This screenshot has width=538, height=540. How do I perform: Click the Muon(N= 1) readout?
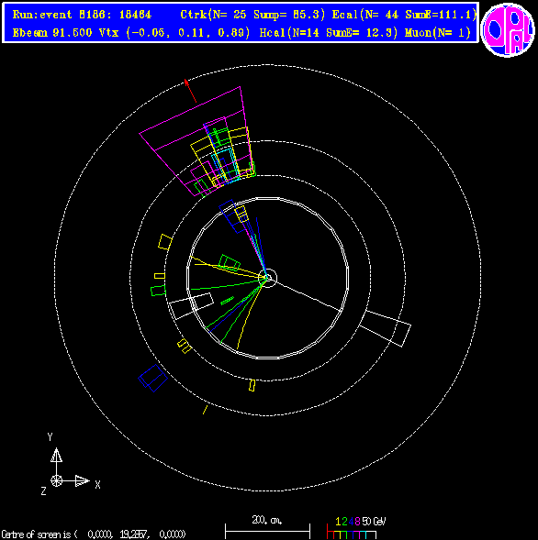(x=438, y=33)
